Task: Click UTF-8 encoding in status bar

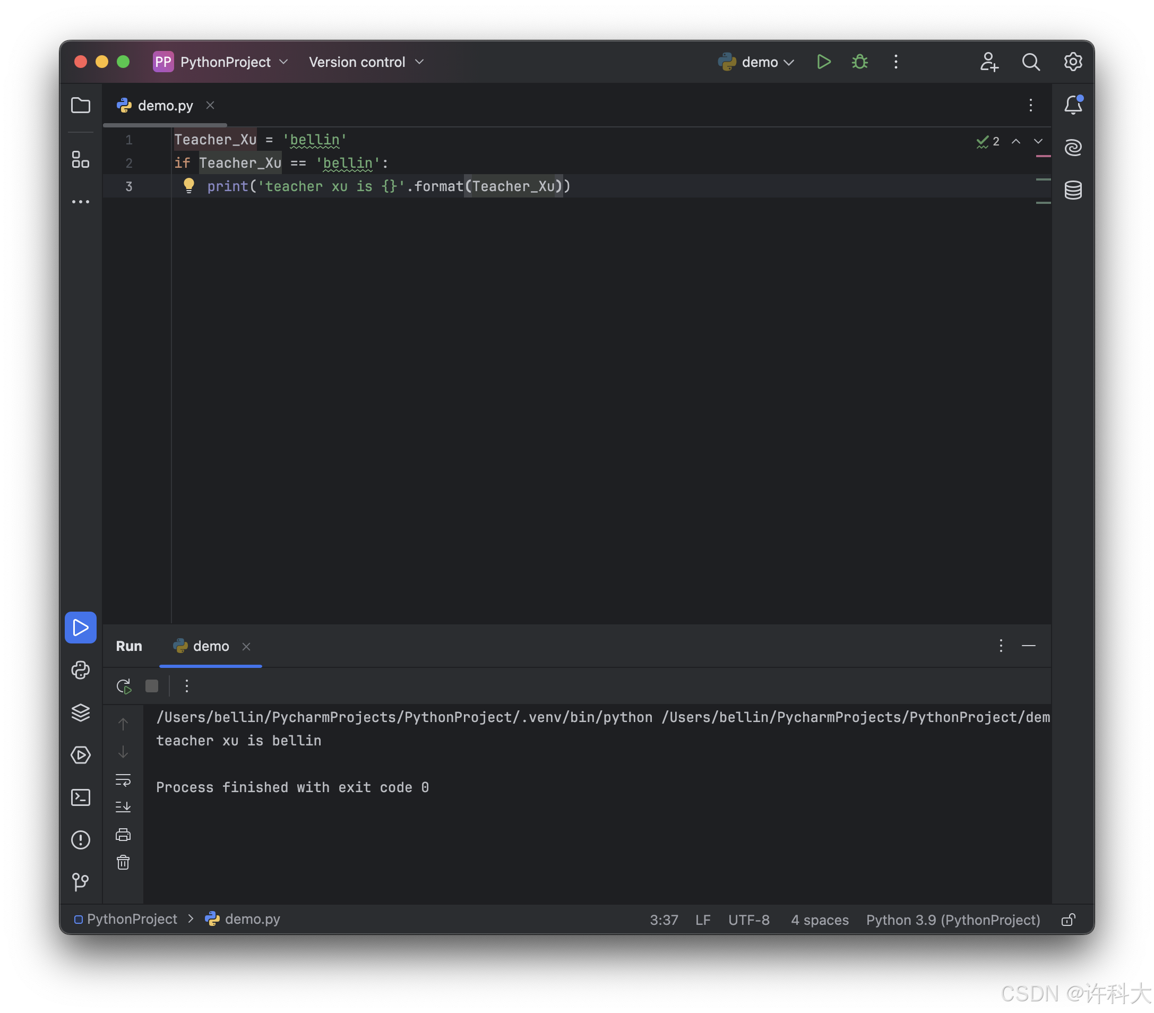Action: click(x=748, y=920)
